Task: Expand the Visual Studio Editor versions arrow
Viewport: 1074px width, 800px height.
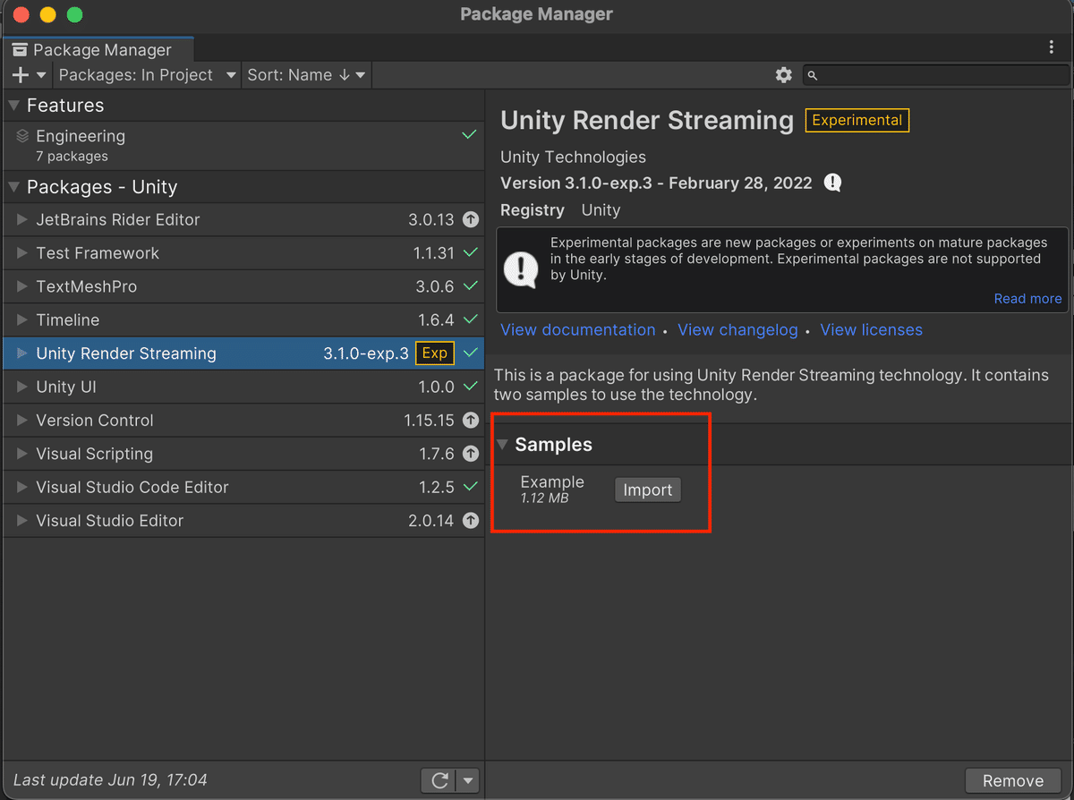Action: click(22, 521)
